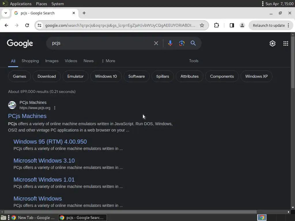The width and height of the screenshot is (295, 221).
Task: Open the Applications menu
Action: pyautogui.click(x=20, y=4)
